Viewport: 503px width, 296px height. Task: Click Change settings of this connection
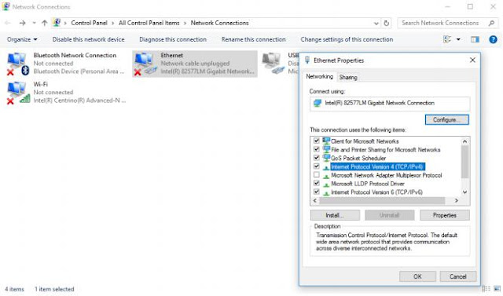pos(347,39)
